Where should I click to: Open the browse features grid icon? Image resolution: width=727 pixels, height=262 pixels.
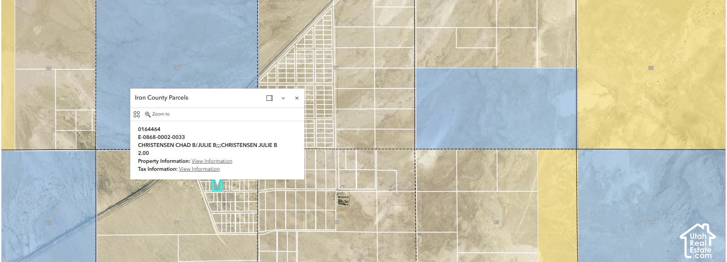(137, 114)
